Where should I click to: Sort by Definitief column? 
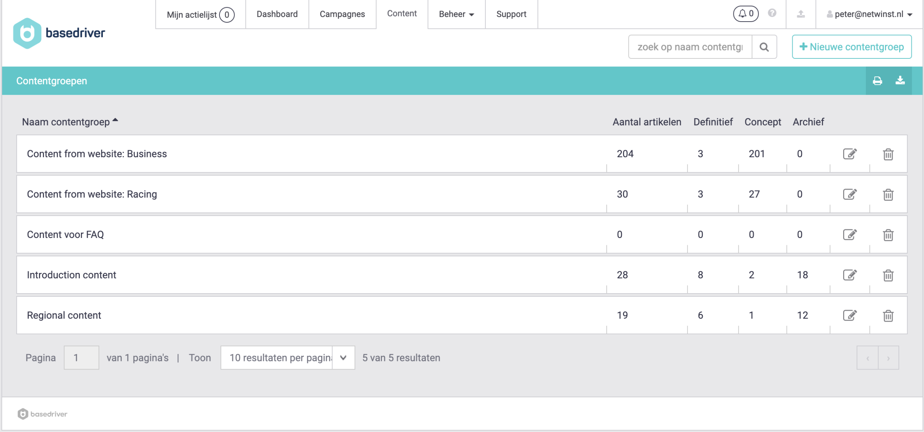tap(713, 122)
